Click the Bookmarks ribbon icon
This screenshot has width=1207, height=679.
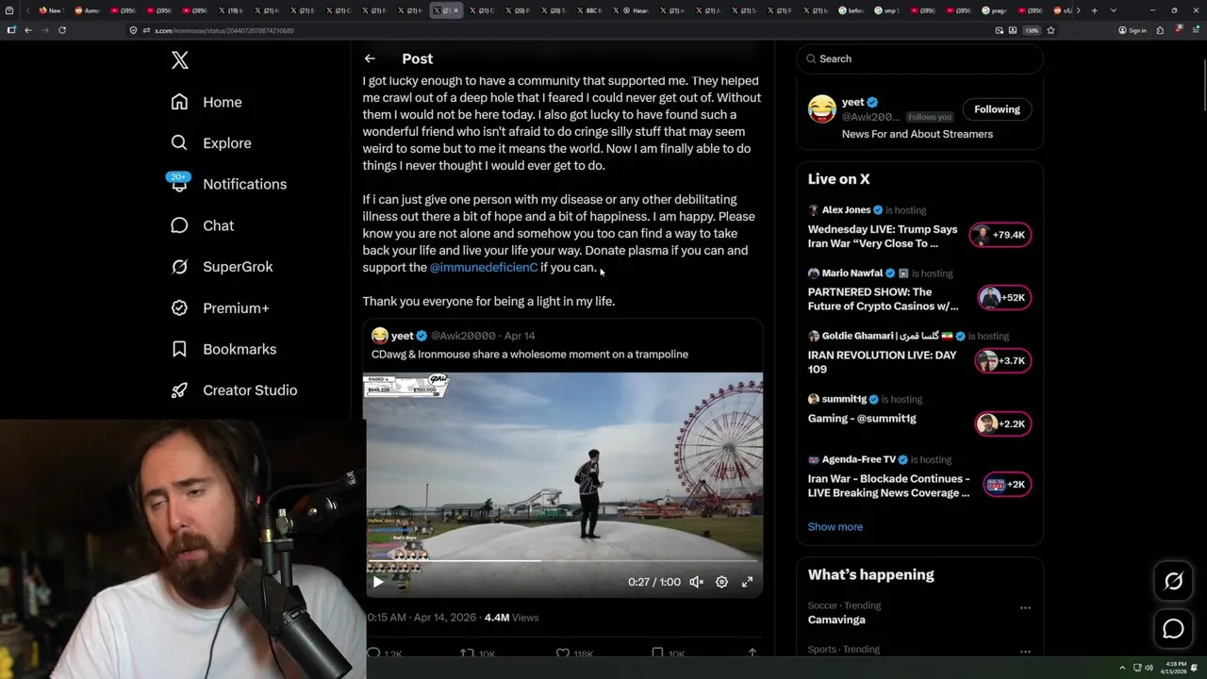pos(179,349)
